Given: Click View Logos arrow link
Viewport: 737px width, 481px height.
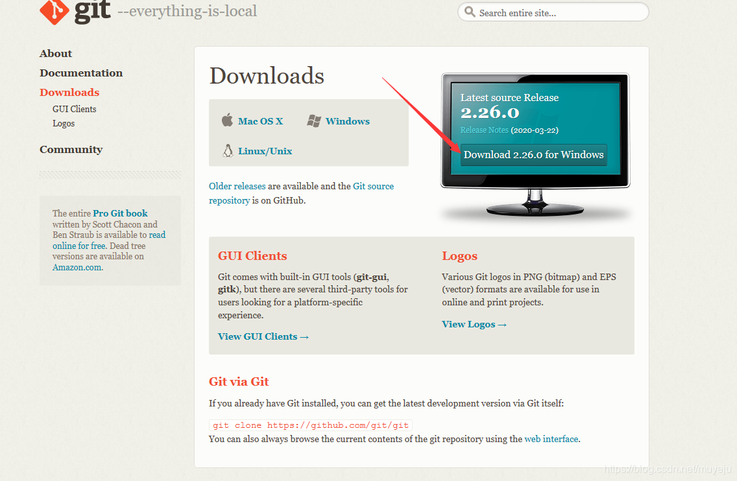Looking at the screenshot, I should tap(474, 325).
